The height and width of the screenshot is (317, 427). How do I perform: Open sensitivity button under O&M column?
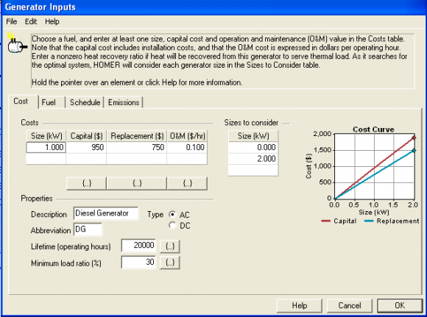(187, 183)
